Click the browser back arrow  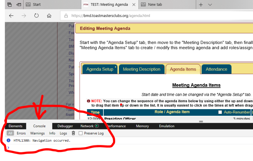11,16
